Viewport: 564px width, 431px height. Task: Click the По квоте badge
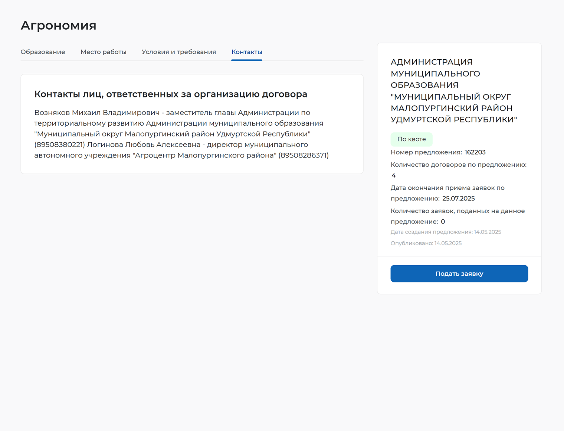pyautogui.click(x=411, y=139)
